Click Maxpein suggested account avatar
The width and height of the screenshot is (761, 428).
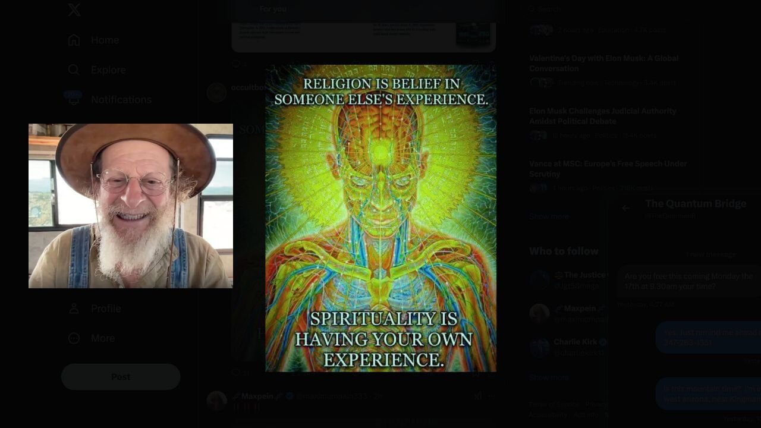click(x=539, y=313)
